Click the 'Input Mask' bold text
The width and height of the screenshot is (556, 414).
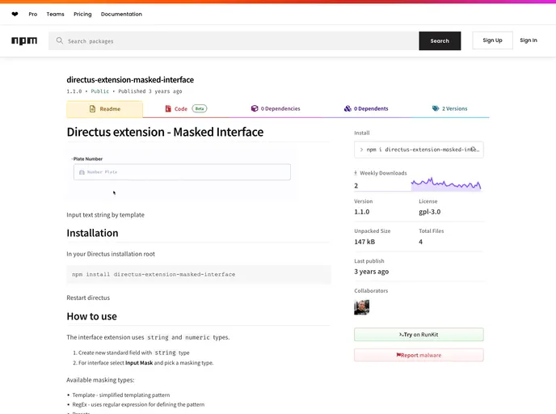pyautogui.click(x=139, y=363)
